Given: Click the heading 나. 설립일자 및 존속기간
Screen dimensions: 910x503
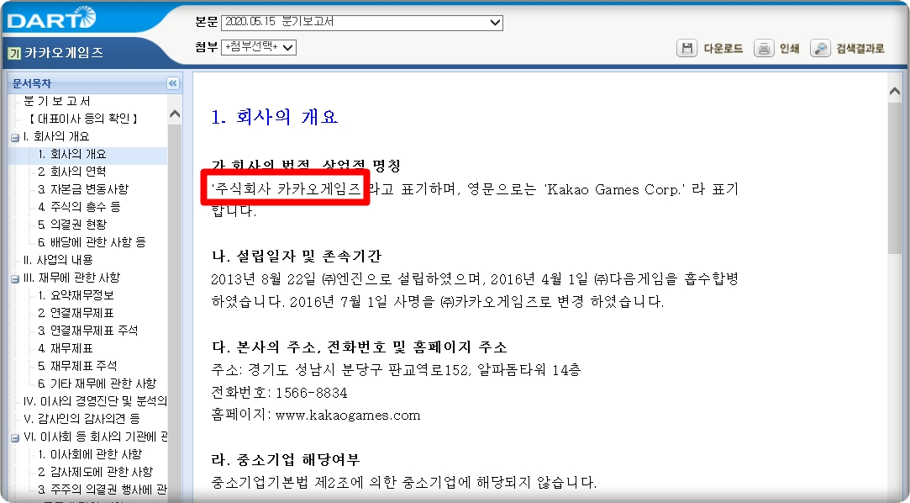Looking at the screenshot, I should point(296,256).
